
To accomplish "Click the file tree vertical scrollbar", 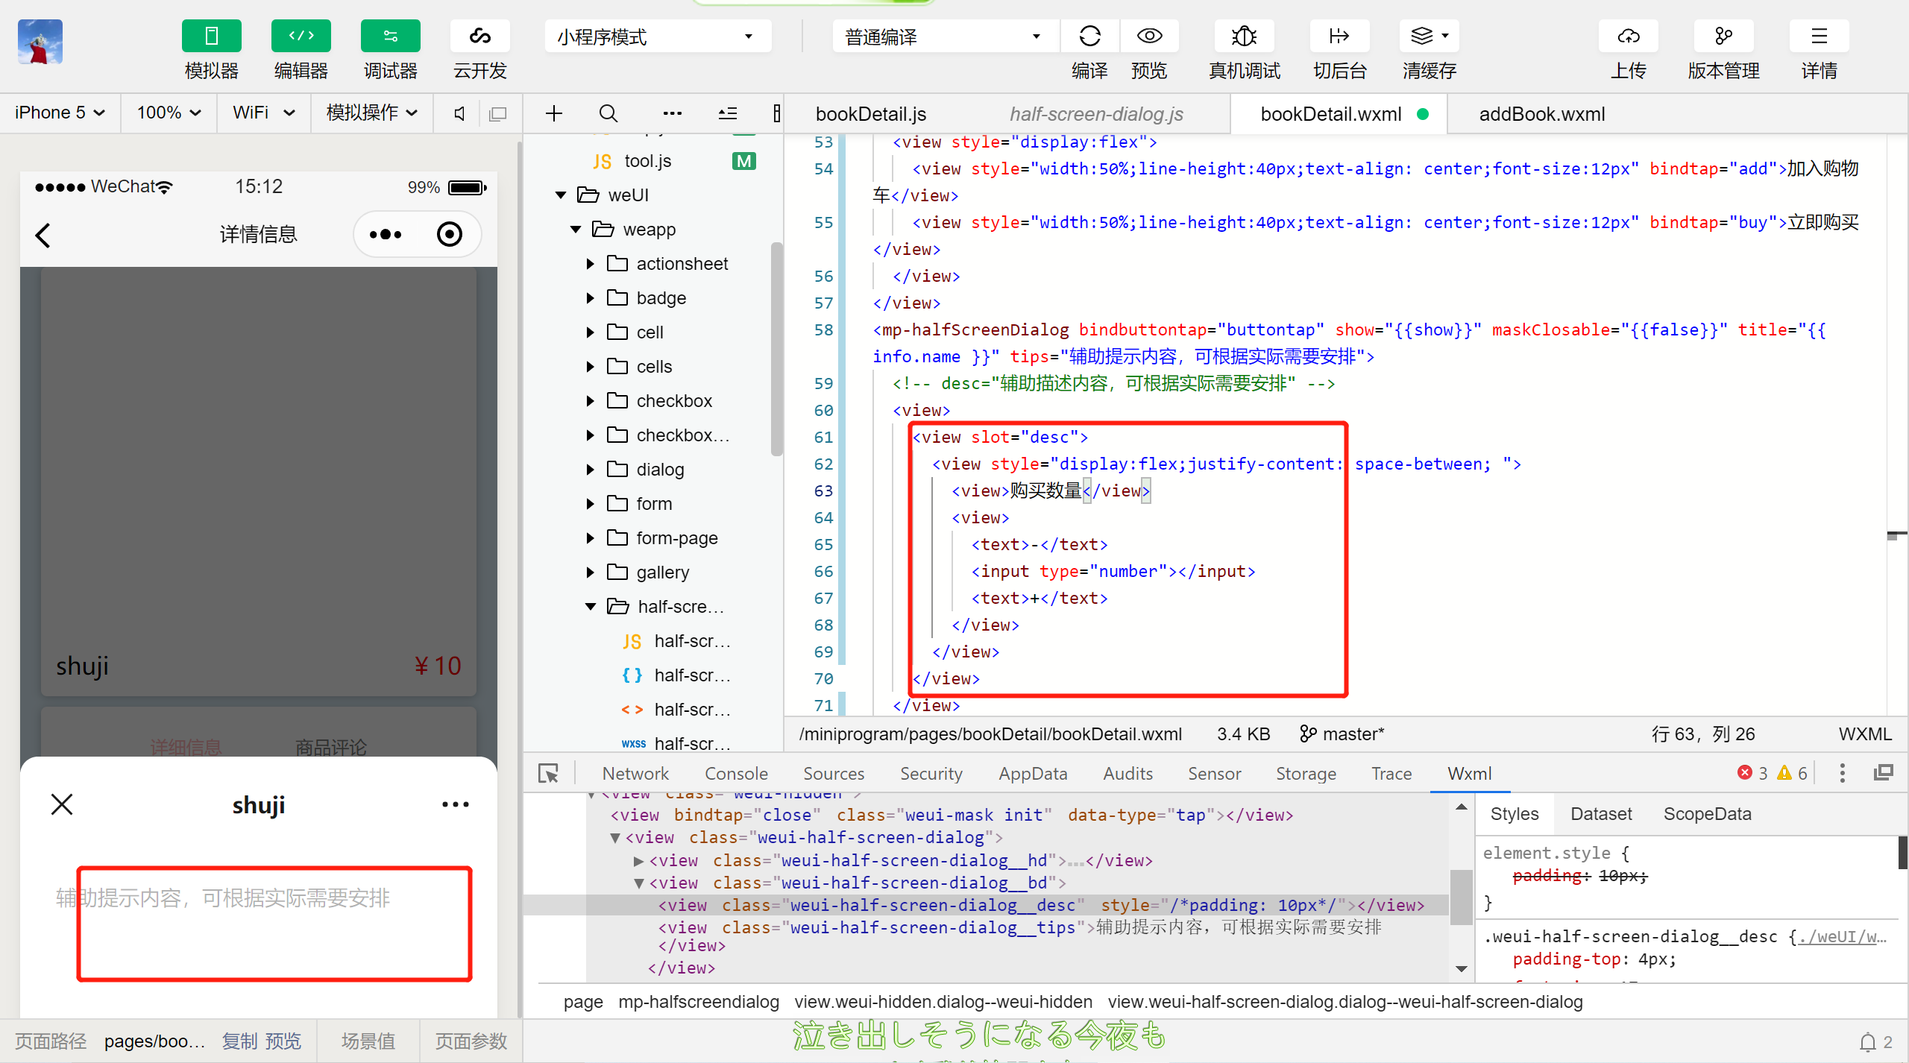I will 776,350.
